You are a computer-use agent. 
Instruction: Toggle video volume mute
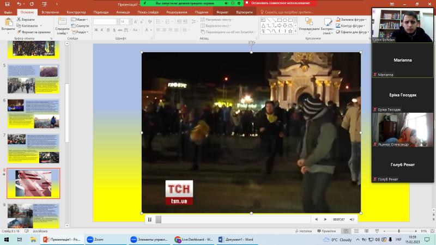click(x=352, y=219)
